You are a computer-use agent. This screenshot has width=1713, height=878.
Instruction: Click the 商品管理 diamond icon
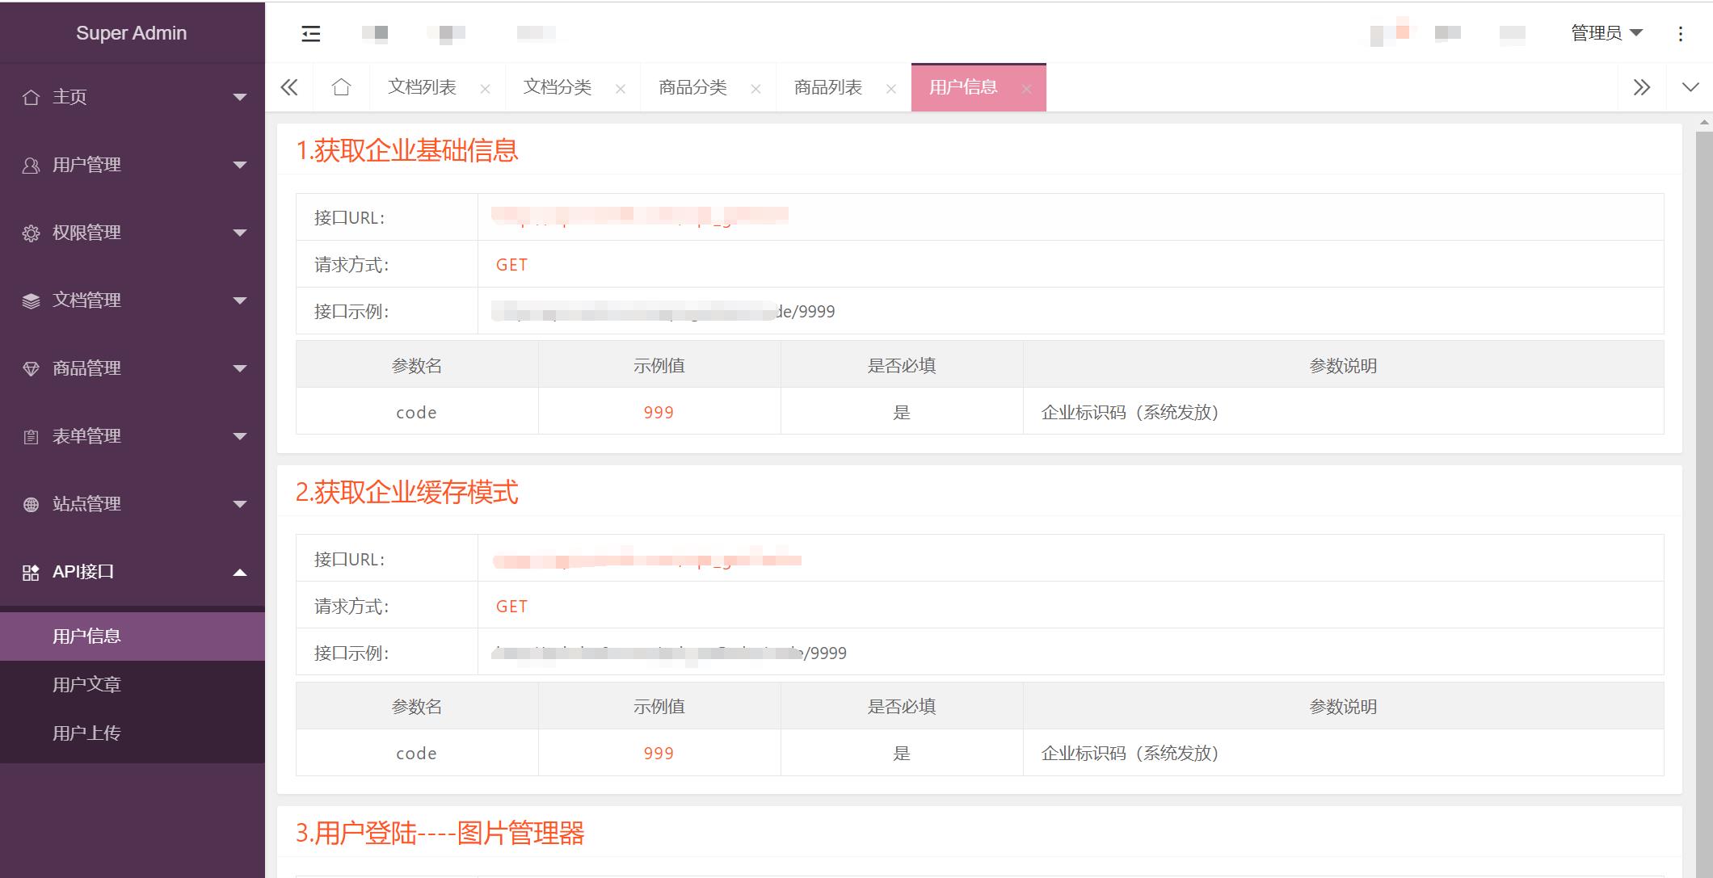click(x=31, y=368)
